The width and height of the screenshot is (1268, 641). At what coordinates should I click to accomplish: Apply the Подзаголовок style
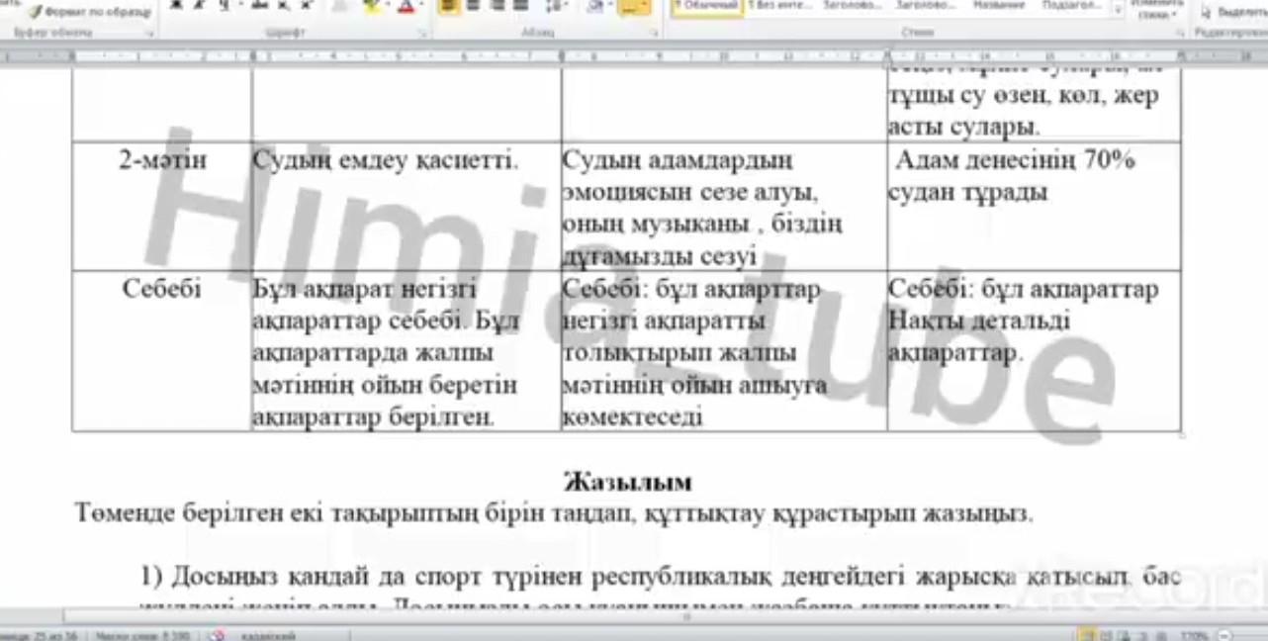pyautogui.click(x=1070, y=7)
